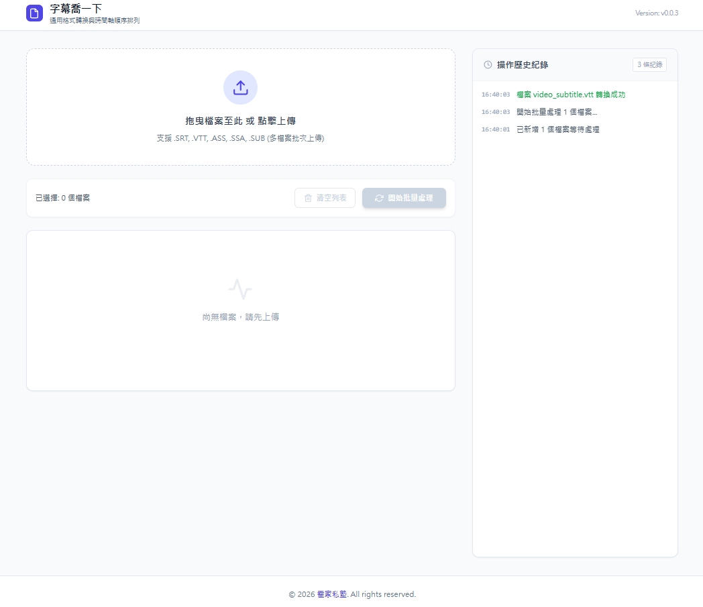Select the video_subtitle.vtt 轉換成功 log entry

point(570,95)
